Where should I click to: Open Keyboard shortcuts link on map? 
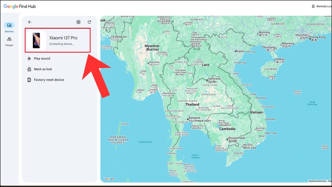coord(317,181)
